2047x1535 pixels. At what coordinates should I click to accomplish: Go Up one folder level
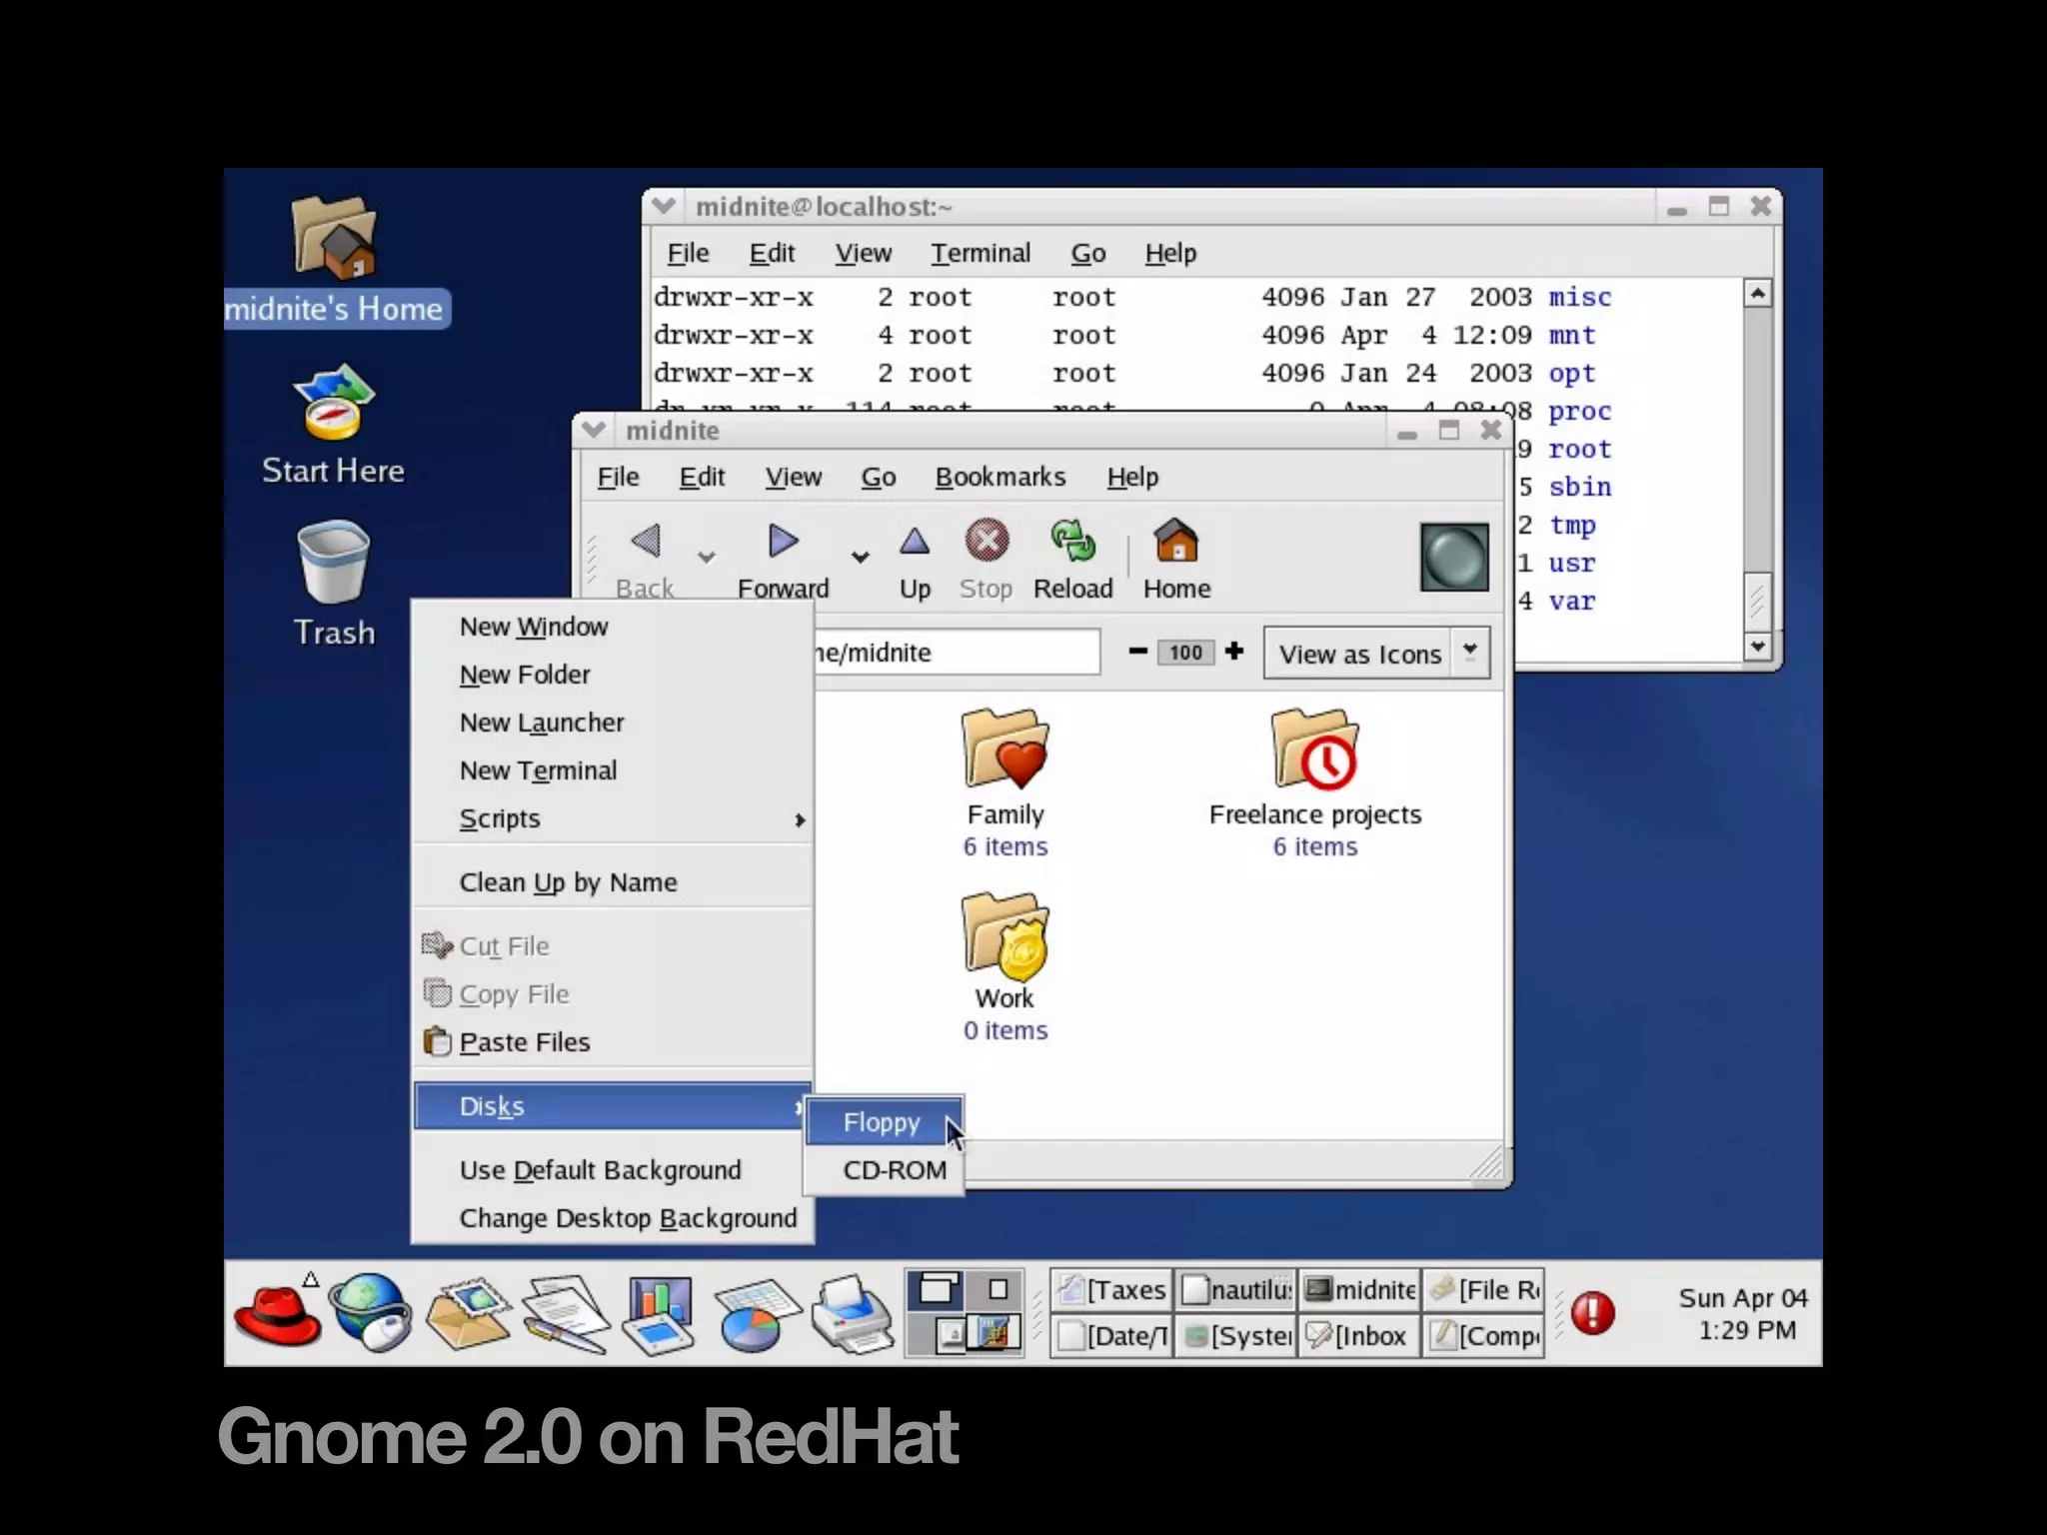(915, 561)
